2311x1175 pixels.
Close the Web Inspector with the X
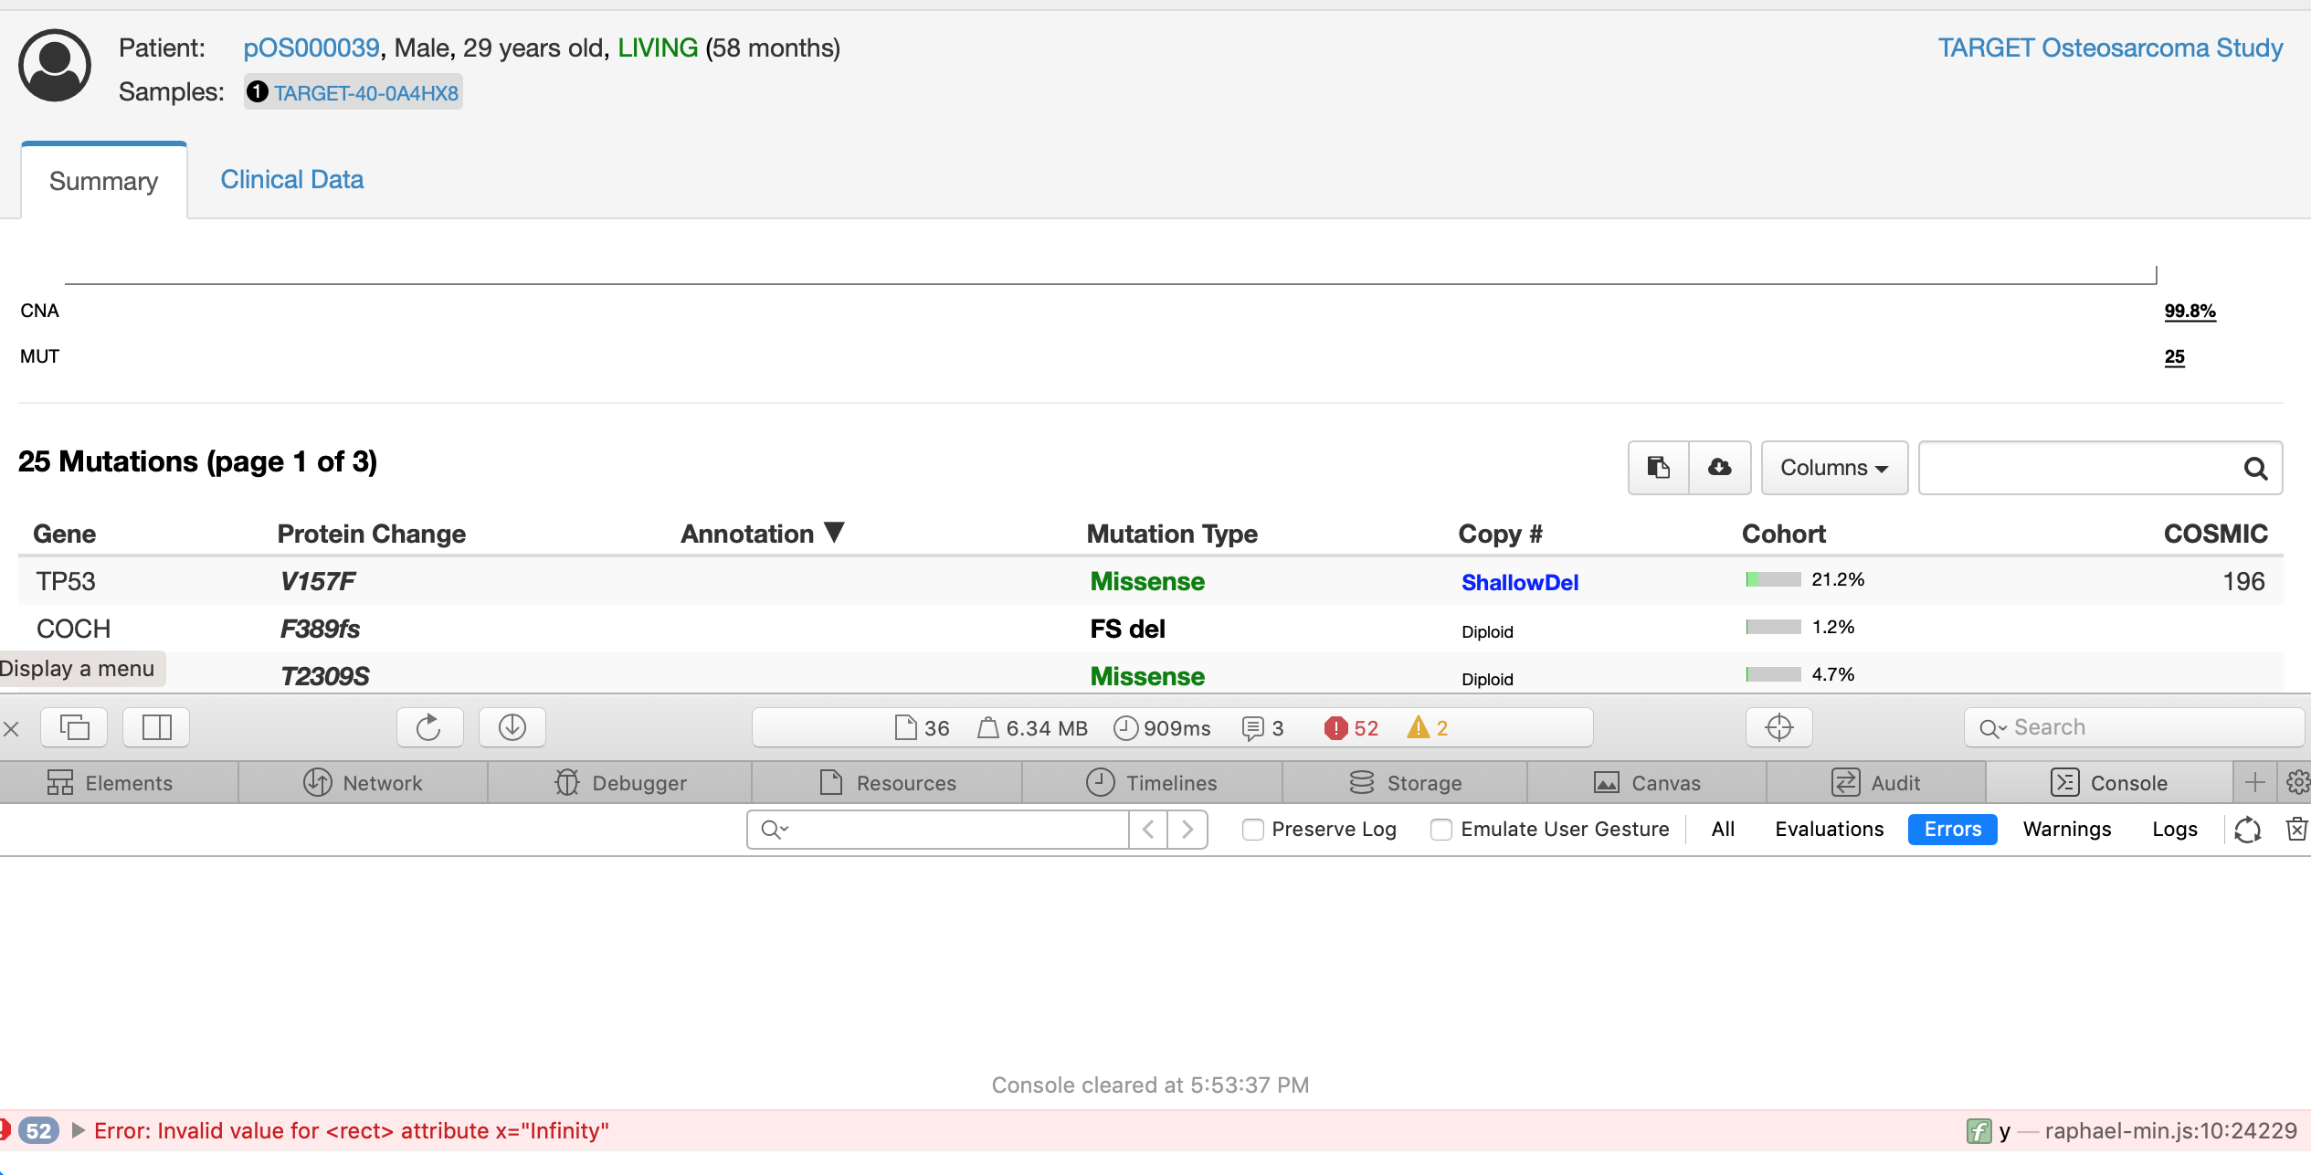pos(11,728)
